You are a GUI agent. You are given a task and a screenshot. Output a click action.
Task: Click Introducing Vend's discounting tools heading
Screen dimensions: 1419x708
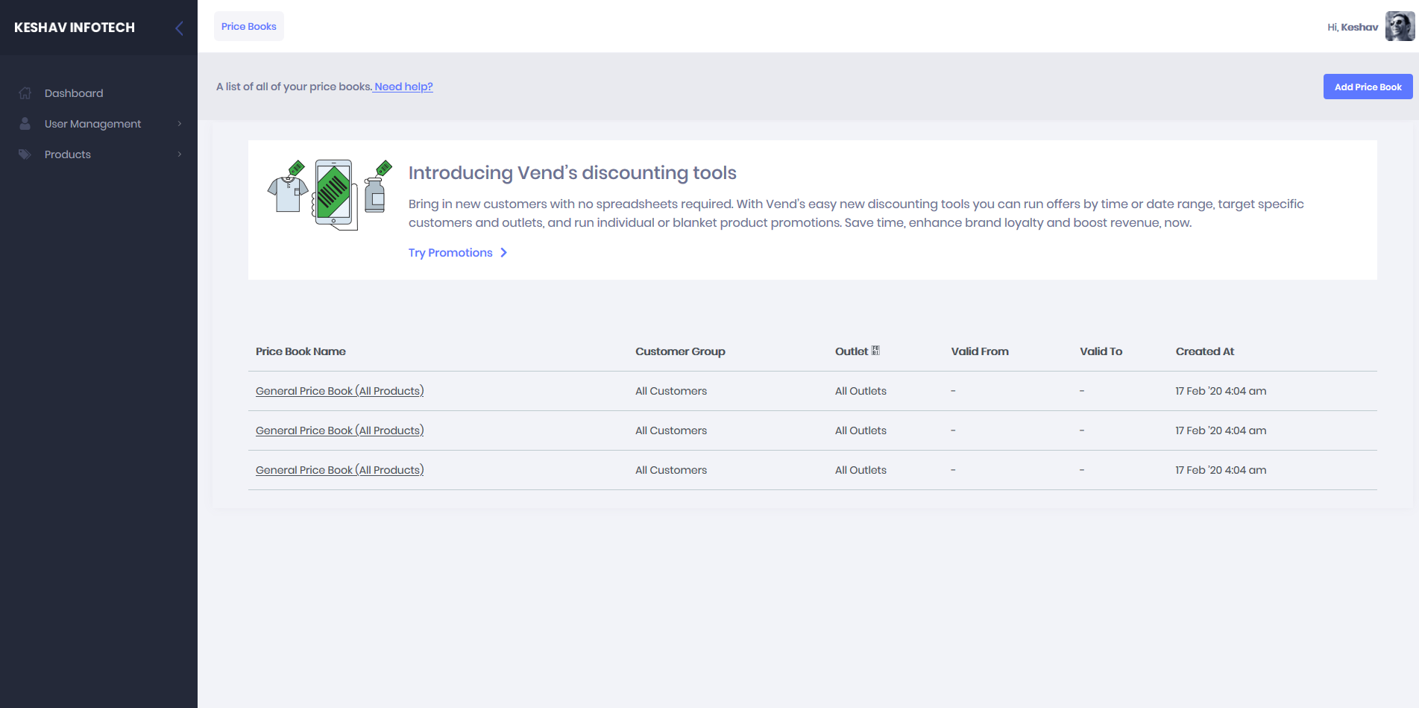(x=572, y=173)
